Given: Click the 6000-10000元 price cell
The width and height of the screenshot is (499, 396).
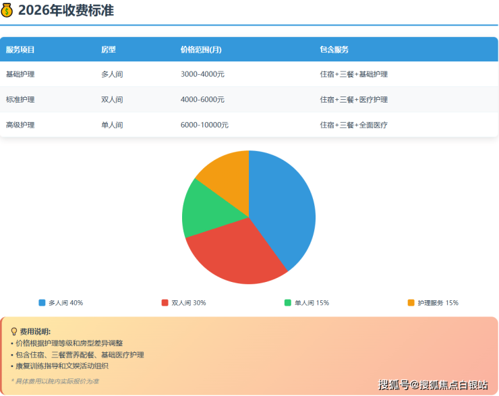Looking at the screenshot, I should coord(204,125).
